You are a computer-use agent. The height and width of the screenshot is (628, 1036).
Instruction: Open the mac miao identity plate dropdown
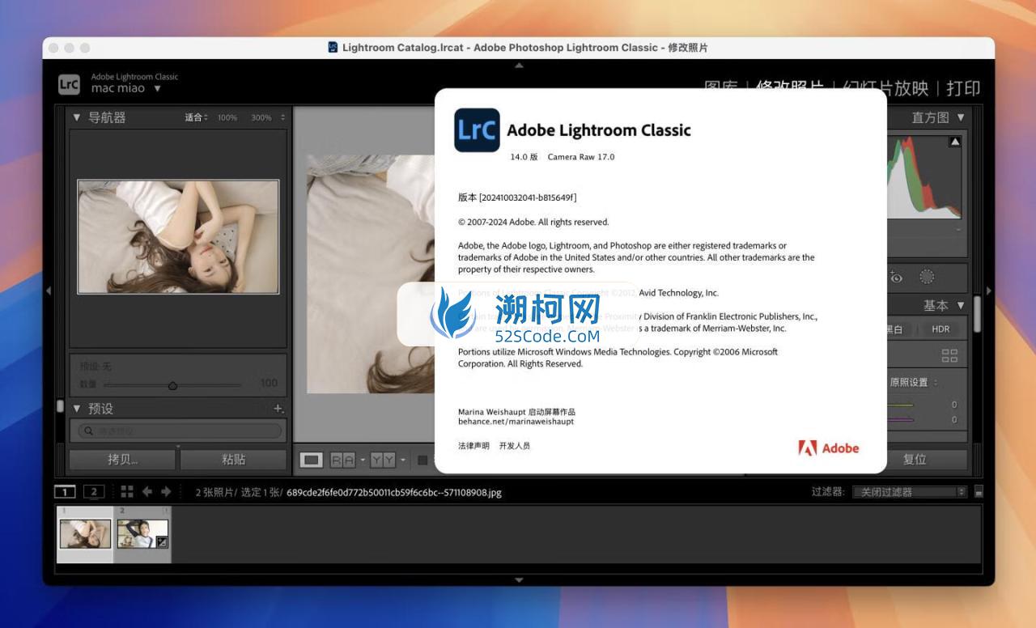(157, 89)
